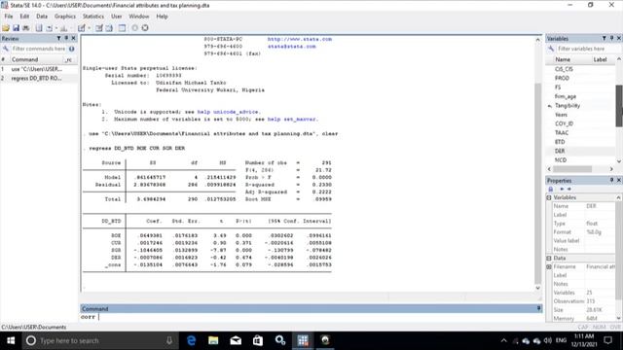Open the Data Editor (Edit) icon
The image size is (623, 350).
(x=99, y=28)
